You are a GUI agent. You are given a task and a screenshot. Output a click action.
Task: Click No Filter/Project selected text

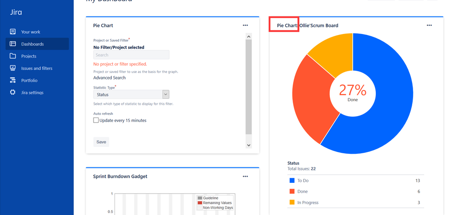pos(119,47)
